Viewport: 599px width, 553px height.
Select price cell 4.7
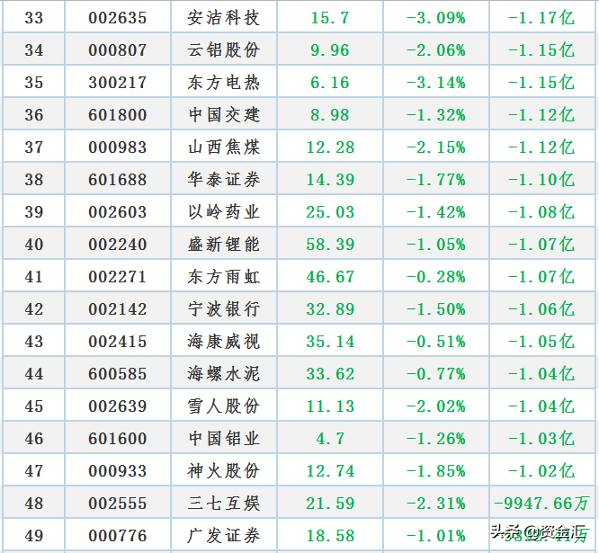(x=330, y=439)
